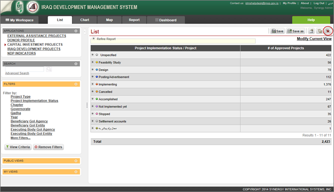Open the My Workspace tab
Viewport: 334px width, 192px height.
coord(19,20)
